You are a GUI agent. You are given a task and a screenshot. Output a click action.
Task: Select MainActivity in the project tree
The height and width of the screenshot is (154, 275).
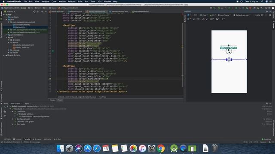(x=20, y=27)
